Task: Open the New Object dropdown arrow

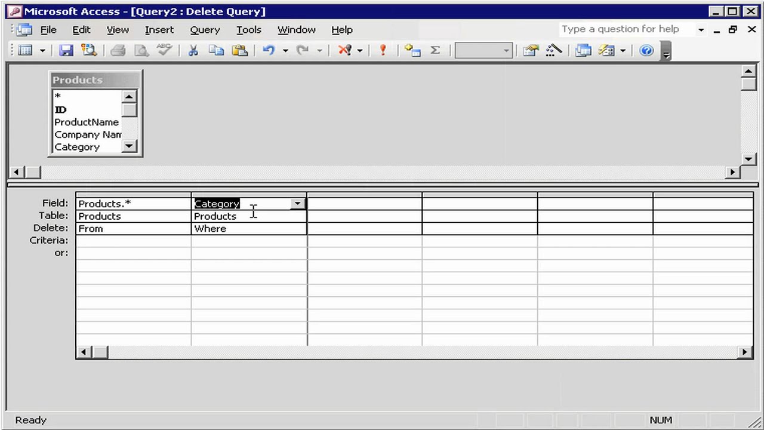Action: 623,51
